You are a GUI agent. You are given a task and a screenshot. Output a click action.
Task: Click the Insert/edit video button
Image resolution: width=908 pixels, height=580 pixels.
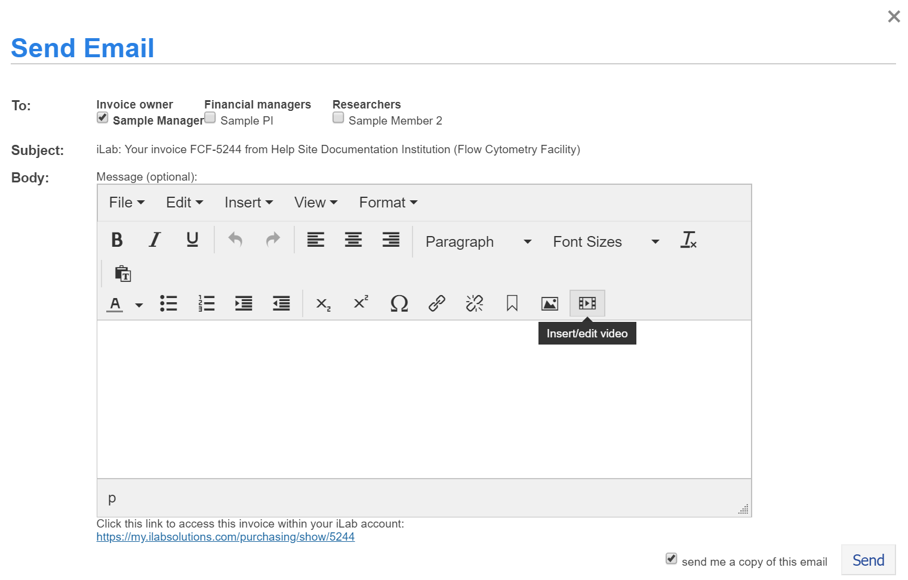[587, 303]
